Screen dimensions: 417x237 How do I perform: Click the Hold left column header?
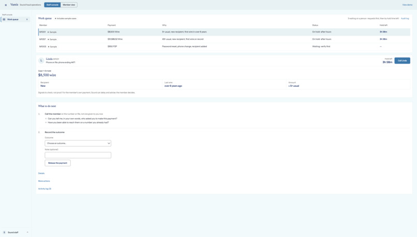tap(383, 25)
